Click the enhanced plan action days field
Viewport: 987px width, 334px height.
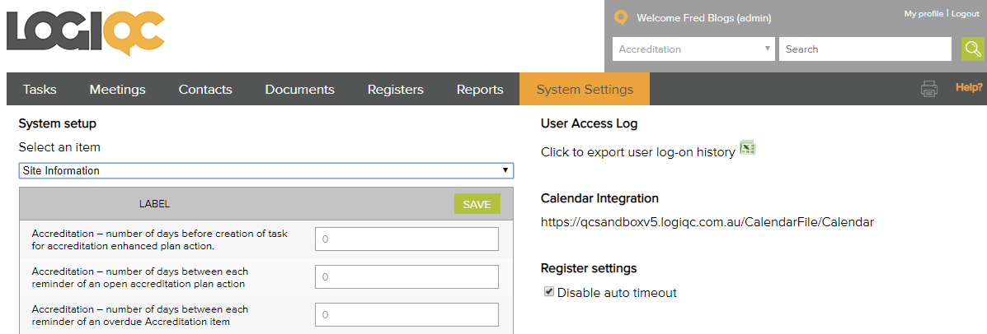click(407, 239)
